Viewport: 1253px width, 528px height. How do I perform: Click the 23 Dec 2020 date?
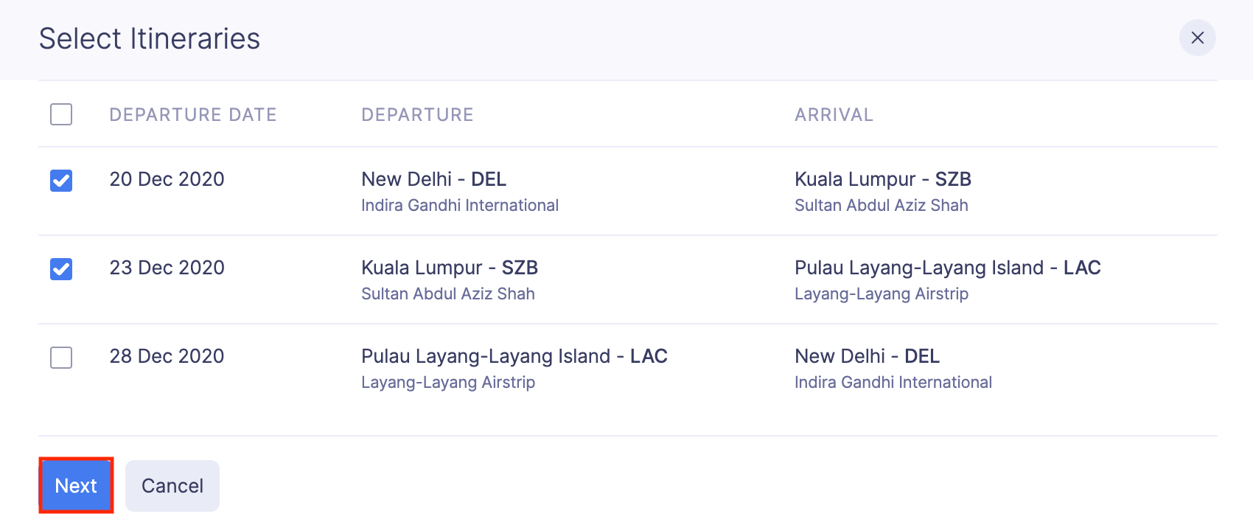[167, 268]
